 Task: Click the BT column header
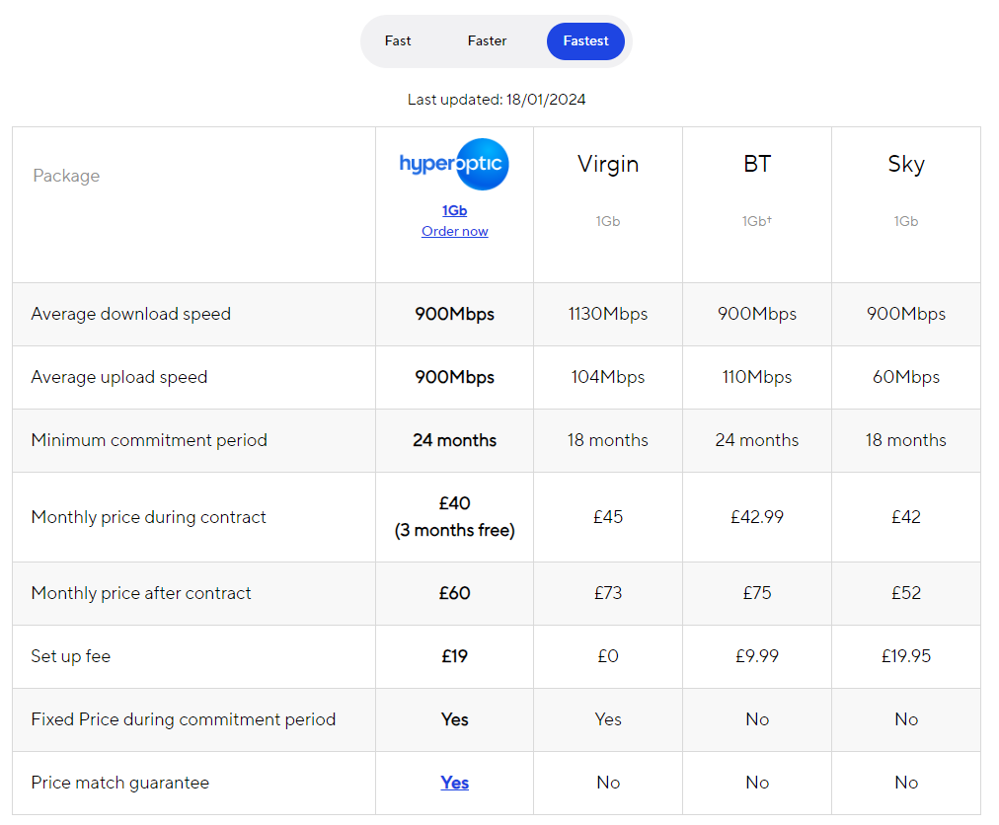(x=757, y=164)
